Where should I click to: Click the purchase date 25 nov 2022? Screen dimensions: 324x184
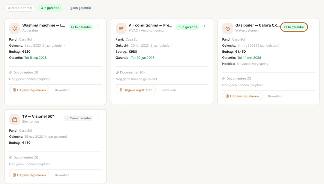point(34,136)
